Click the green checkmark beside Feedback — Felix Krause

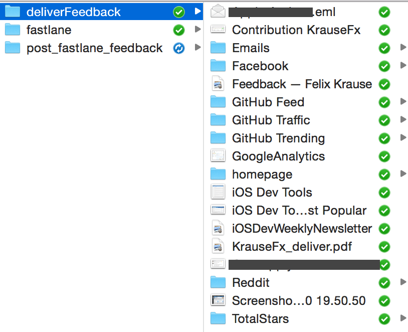384,84
